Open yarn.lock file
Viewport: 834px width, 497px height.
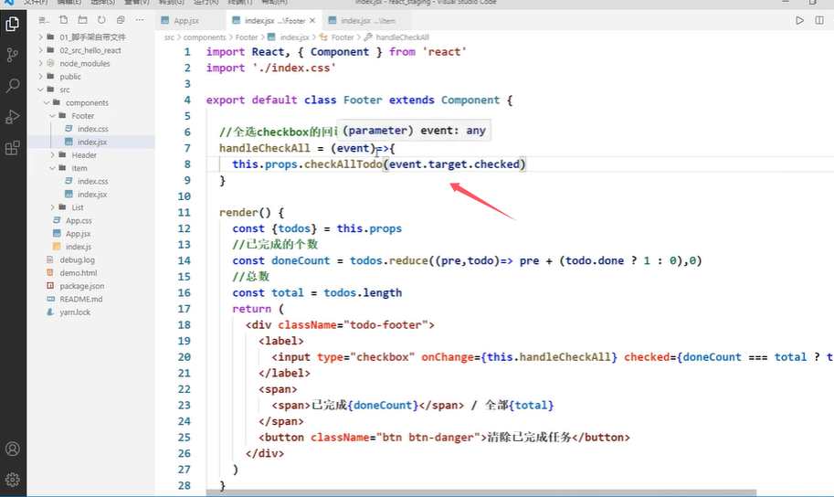pyautogui.click(x=75, y=312)
